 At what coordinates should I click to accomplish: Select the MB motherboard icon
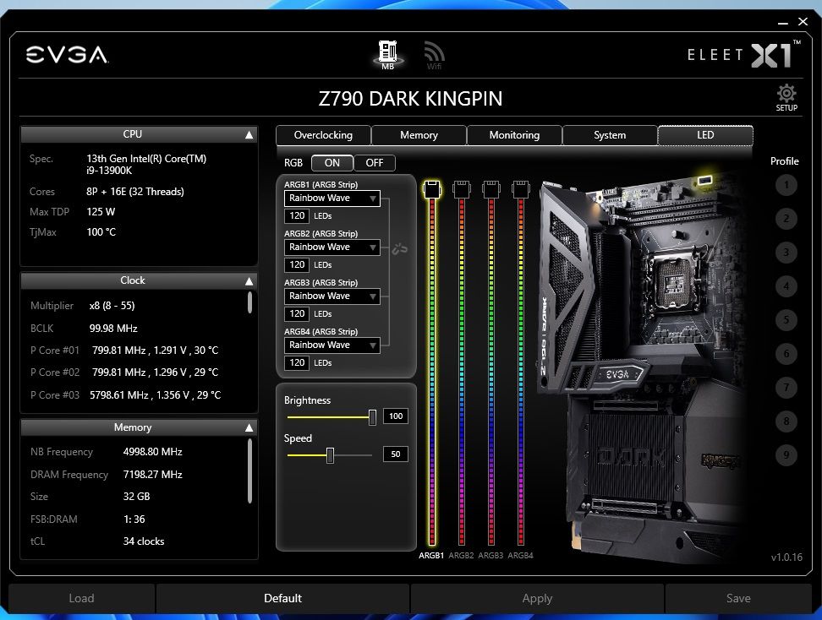coord(387,54)
